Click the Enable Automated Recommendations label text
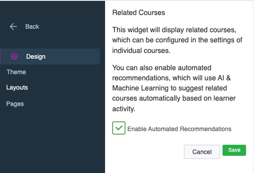This screenshot has height=173, width=254. click(x=180, y=129)
